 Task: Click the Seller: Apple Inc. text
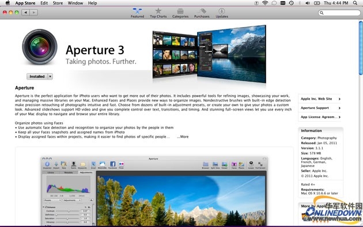tap(314, 171)
